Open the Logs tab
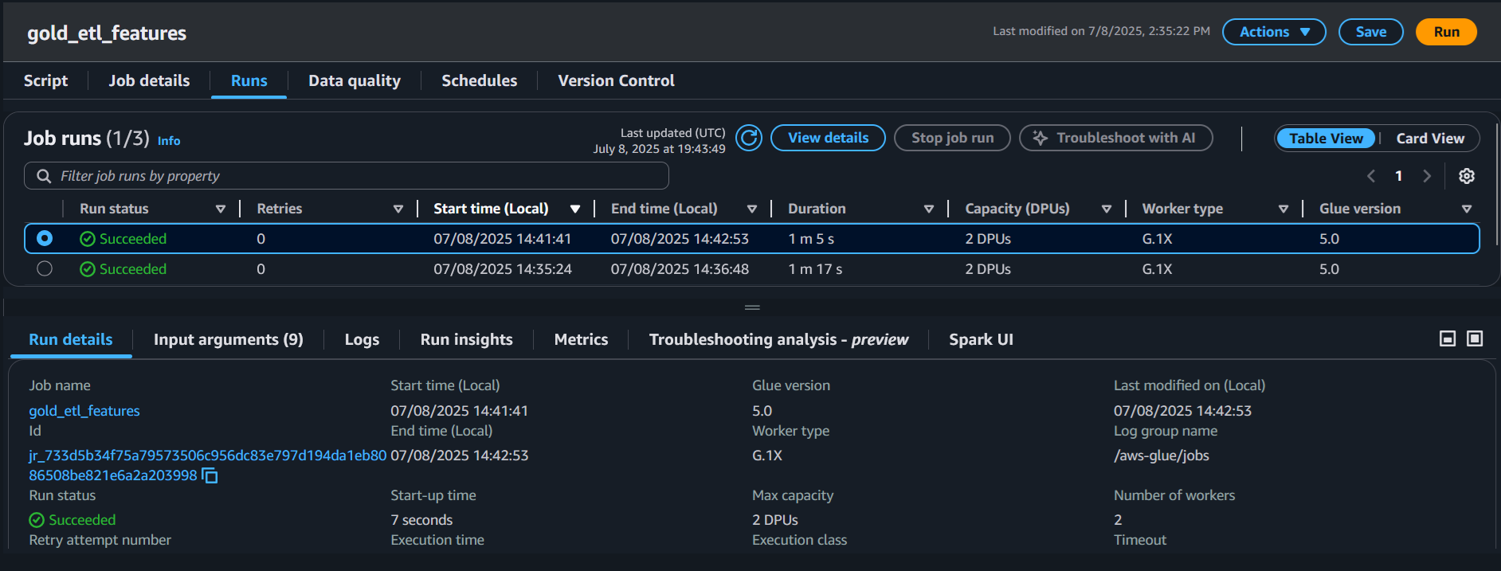The width and height of the screenshot is (1501, 571). click(x=362, y=339)
